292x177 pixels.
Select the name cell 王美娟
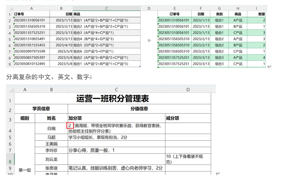51,144
